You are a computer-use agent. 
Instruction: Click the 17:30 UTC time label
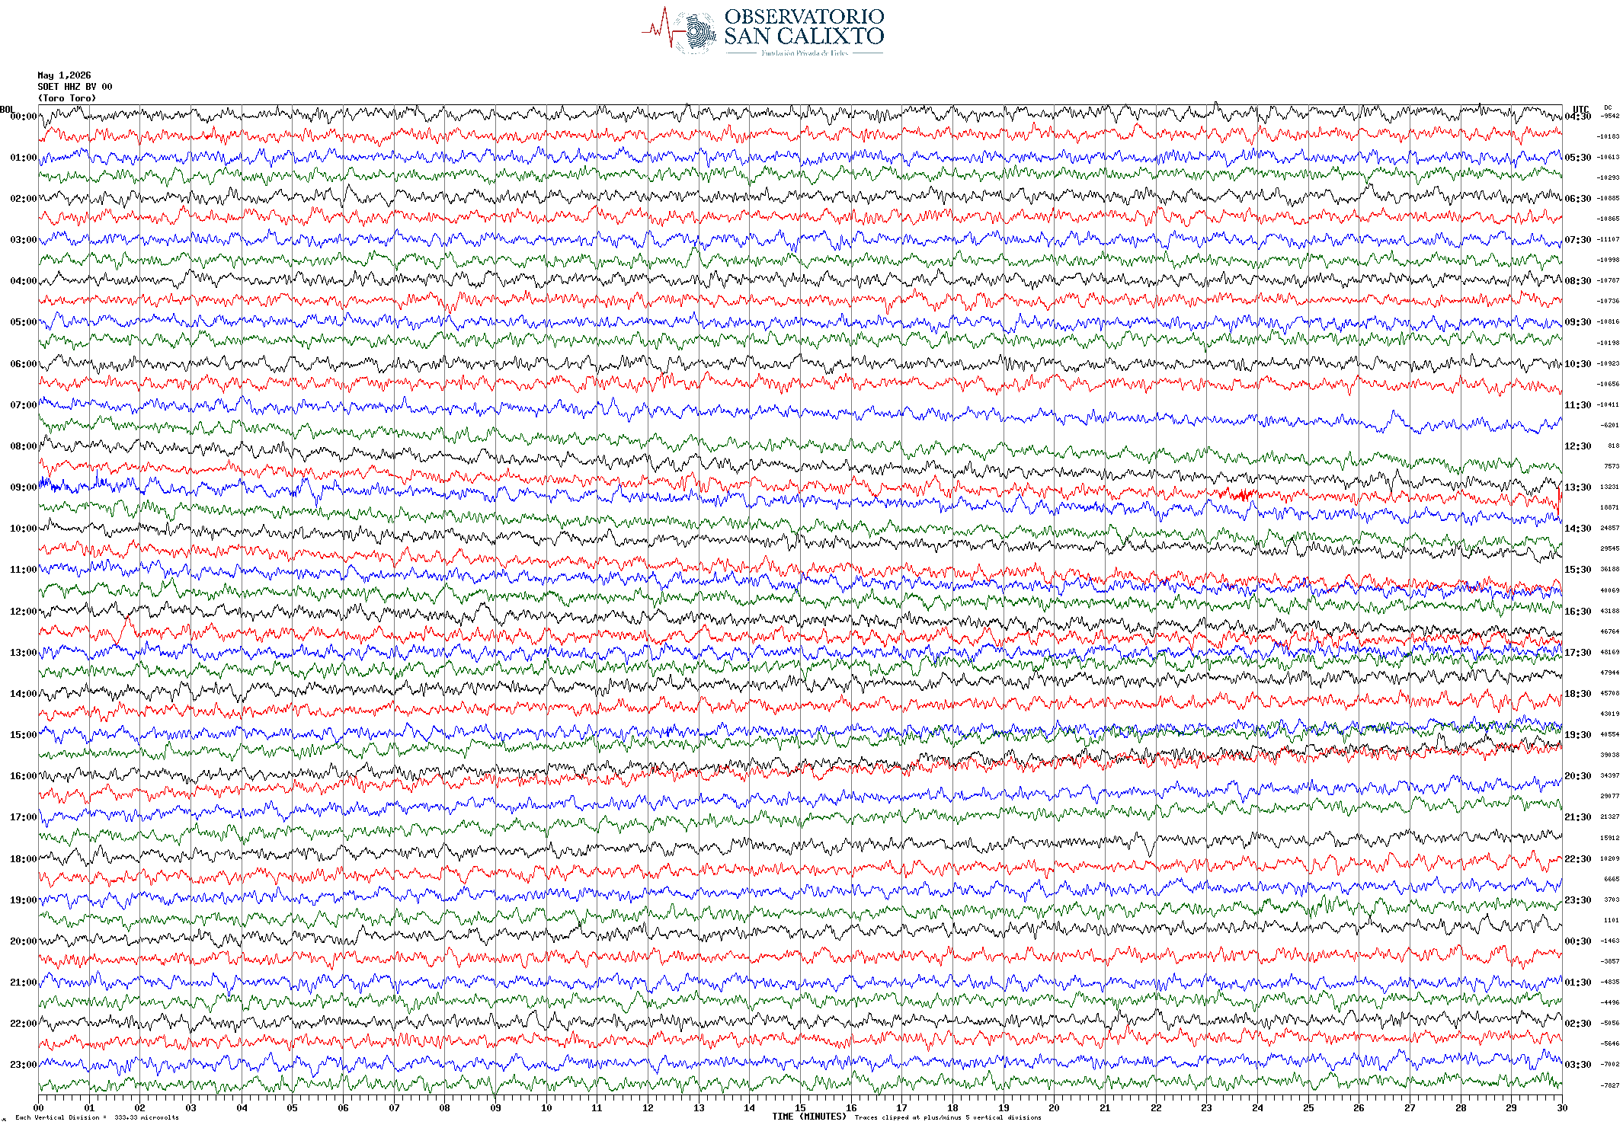tap(1577, 653)
